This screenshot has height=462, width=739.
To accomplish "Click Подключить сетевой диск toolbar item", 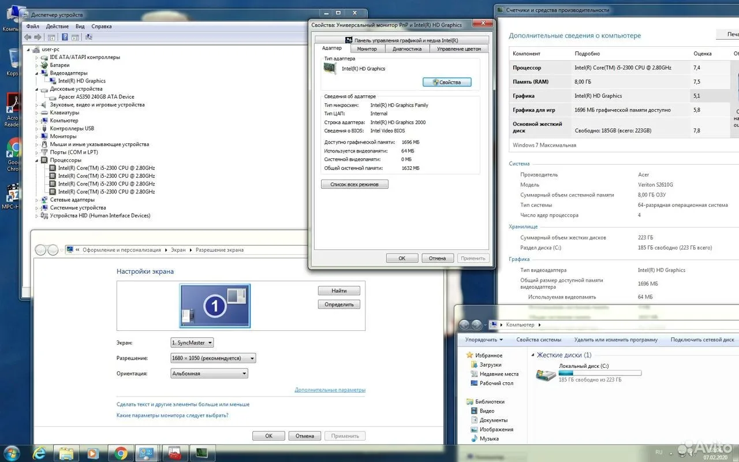I will [x=702, y=340].
